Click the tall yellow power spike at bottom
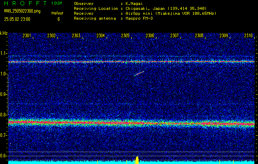This screenshot has height=164, width=258. (137, 160)
